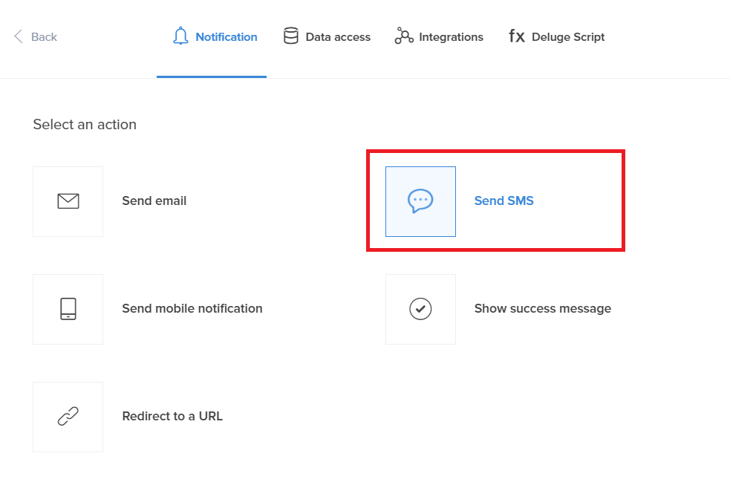Click the back arrow chevron icon
Image resolution: width=730 pixels, height=482 pixels.
19,36
